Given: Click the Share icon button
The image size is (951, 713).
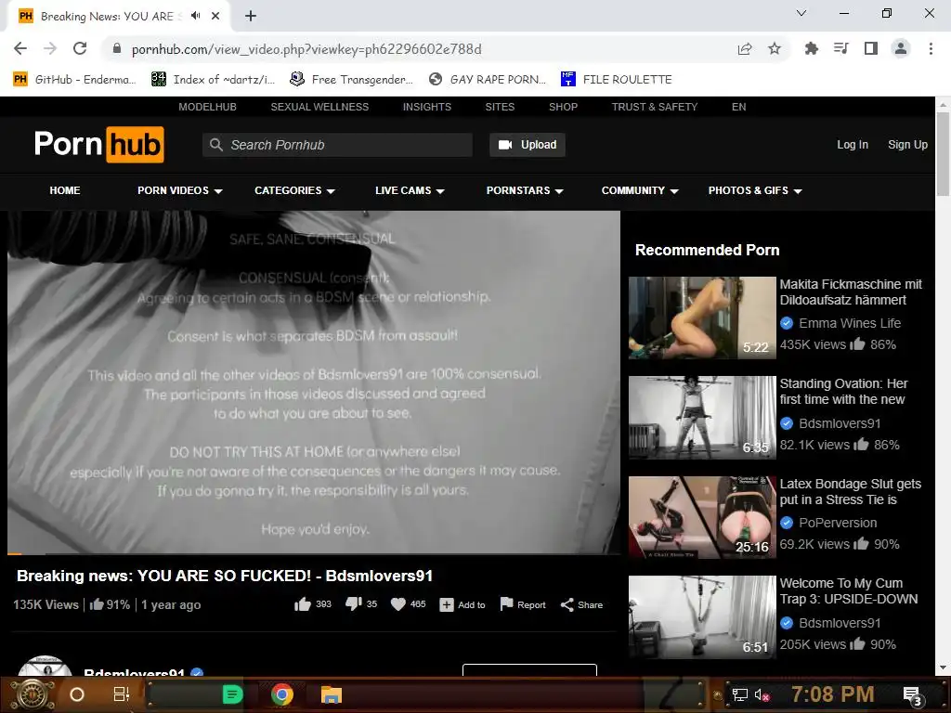Looking at the screenshot, I should tap(567, 605).
